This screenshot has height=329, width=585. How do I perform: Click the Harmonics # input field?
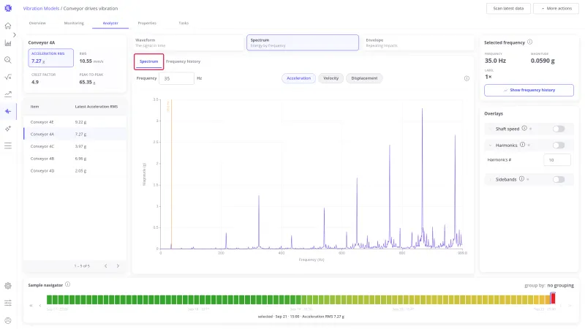(x=557, y=159)
